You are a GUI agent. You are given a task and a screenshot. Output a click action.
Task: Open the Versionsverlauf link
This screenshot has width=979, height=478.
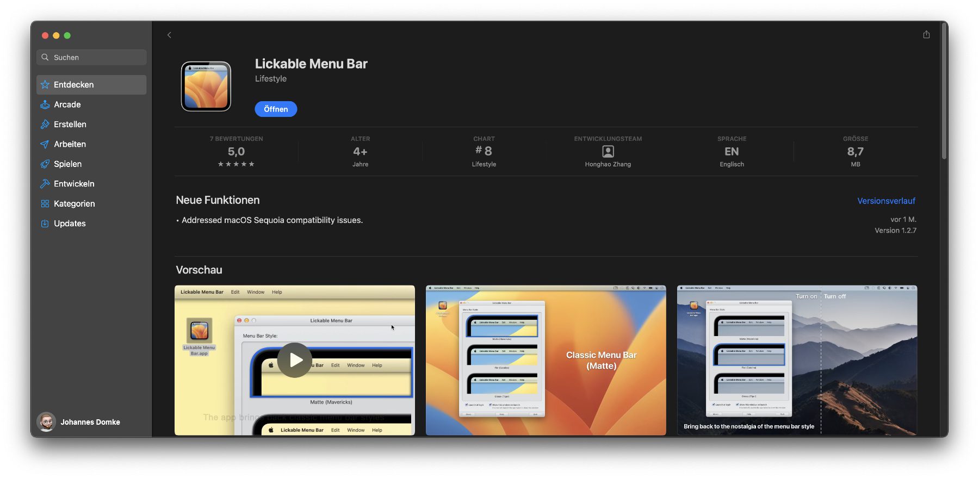[886, 201]
